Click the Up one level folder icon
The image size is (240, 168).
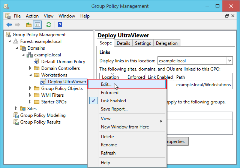(29, 25)
